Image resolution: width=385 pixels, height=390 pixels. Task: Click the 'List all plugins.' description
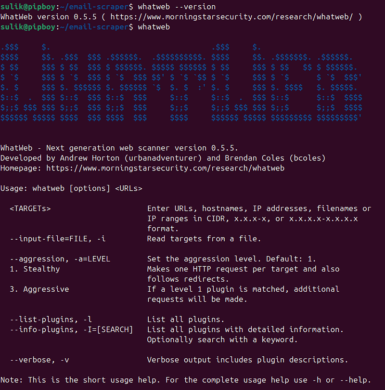(x=186, y=320)
